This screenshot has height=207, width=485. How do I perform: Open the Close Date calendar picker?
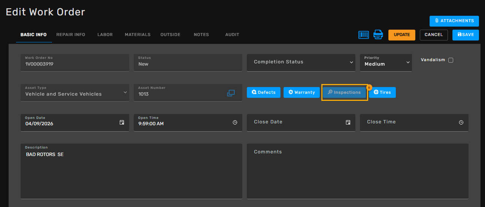point(348,122)
